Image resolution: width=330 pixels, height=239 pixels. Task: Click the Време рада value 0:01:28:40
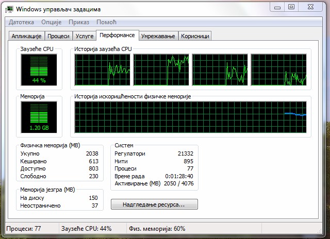[x=179, y=176]
